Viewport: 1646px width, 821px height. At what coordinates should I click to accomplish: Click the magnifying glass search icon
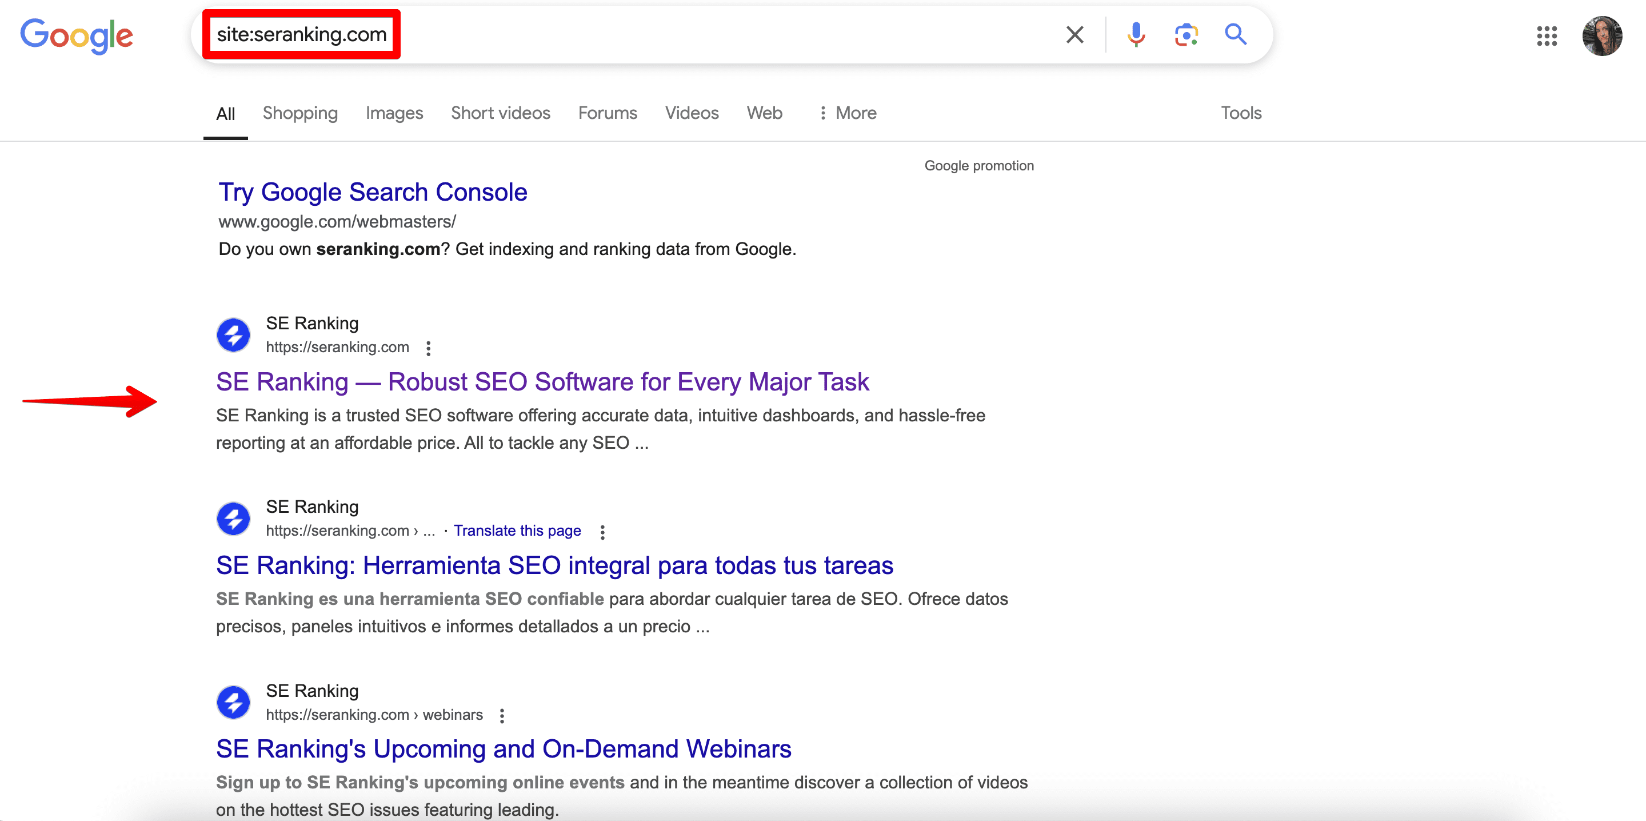click(x=1235, y=34)
